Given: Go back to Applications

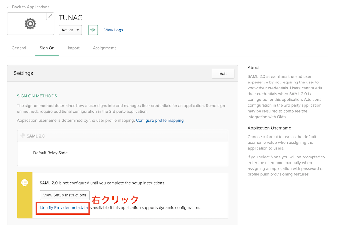Looking at the screenshot, I should click(x=28, y=7).
